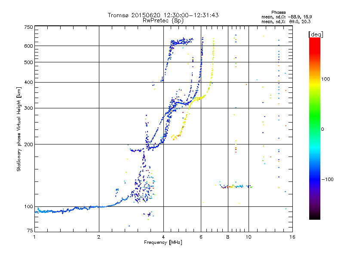344x258 pixels.
Task: Click the x-axis tick label '1'
Action: point(34,237)
